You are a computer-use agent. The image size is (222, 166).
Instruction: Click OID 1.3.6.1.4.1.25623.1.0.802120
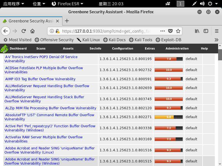[126, 108]
